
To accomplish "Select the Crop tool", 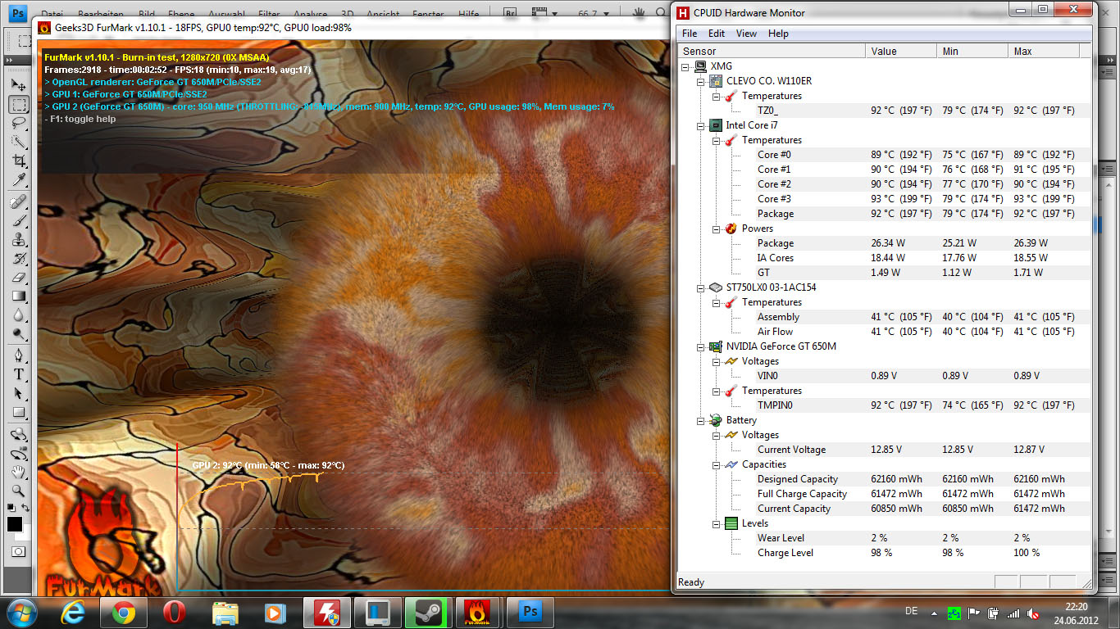I will point(18,161).
